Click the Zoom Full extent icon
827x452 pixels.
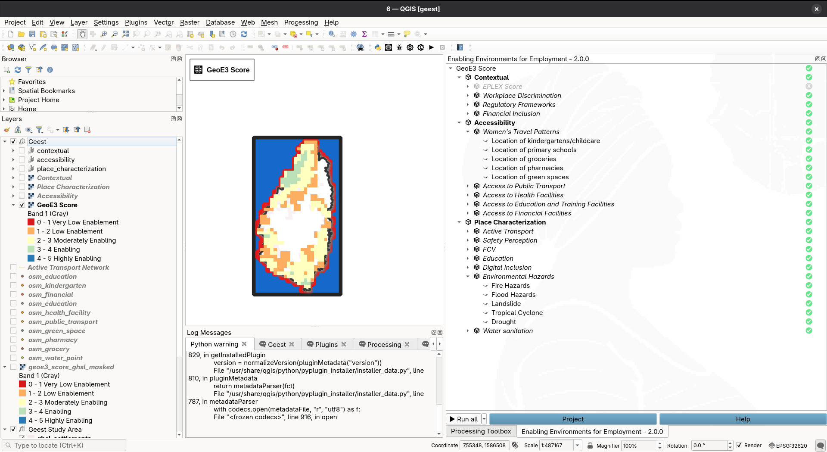coord(125,34)
